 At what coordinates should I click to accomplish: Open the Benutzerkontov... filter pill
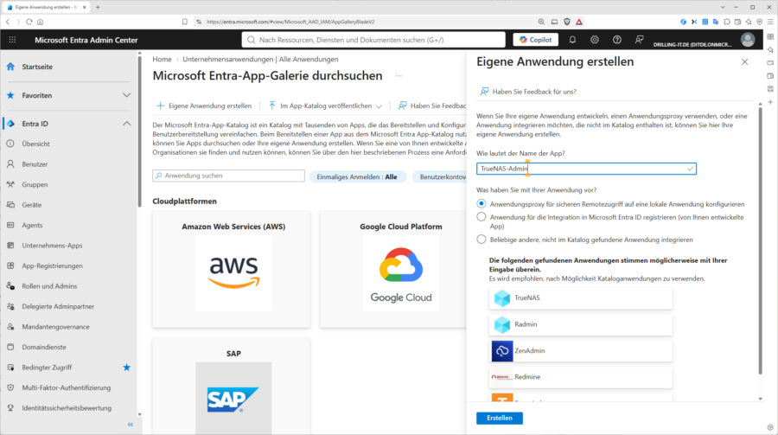440,176
